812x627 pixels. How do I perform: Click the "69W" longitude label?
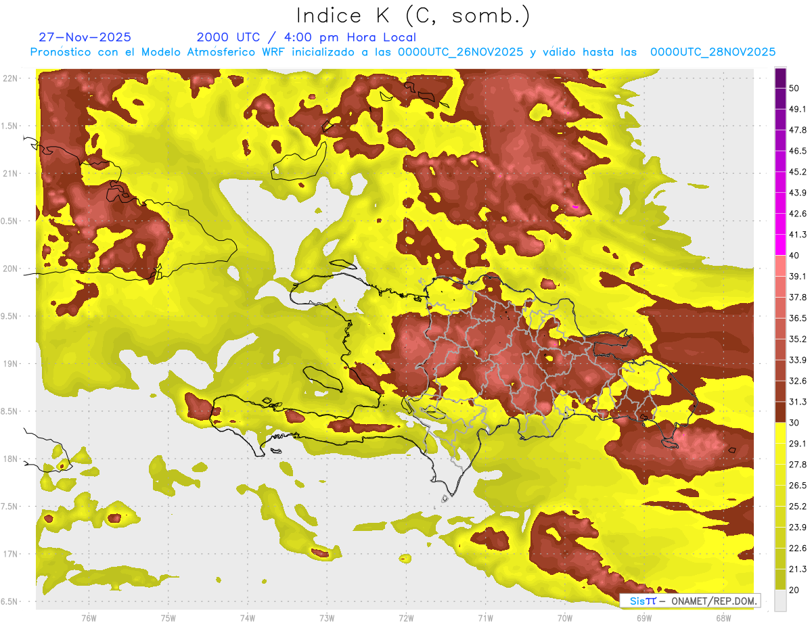[x=644, y=618]
